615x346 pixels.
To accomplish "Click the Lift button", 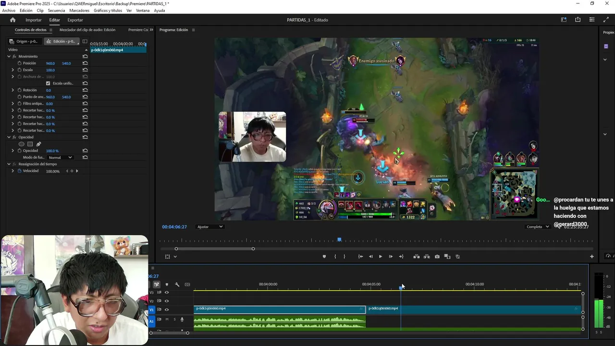I will pyautogui.click(x=417, y=257).
